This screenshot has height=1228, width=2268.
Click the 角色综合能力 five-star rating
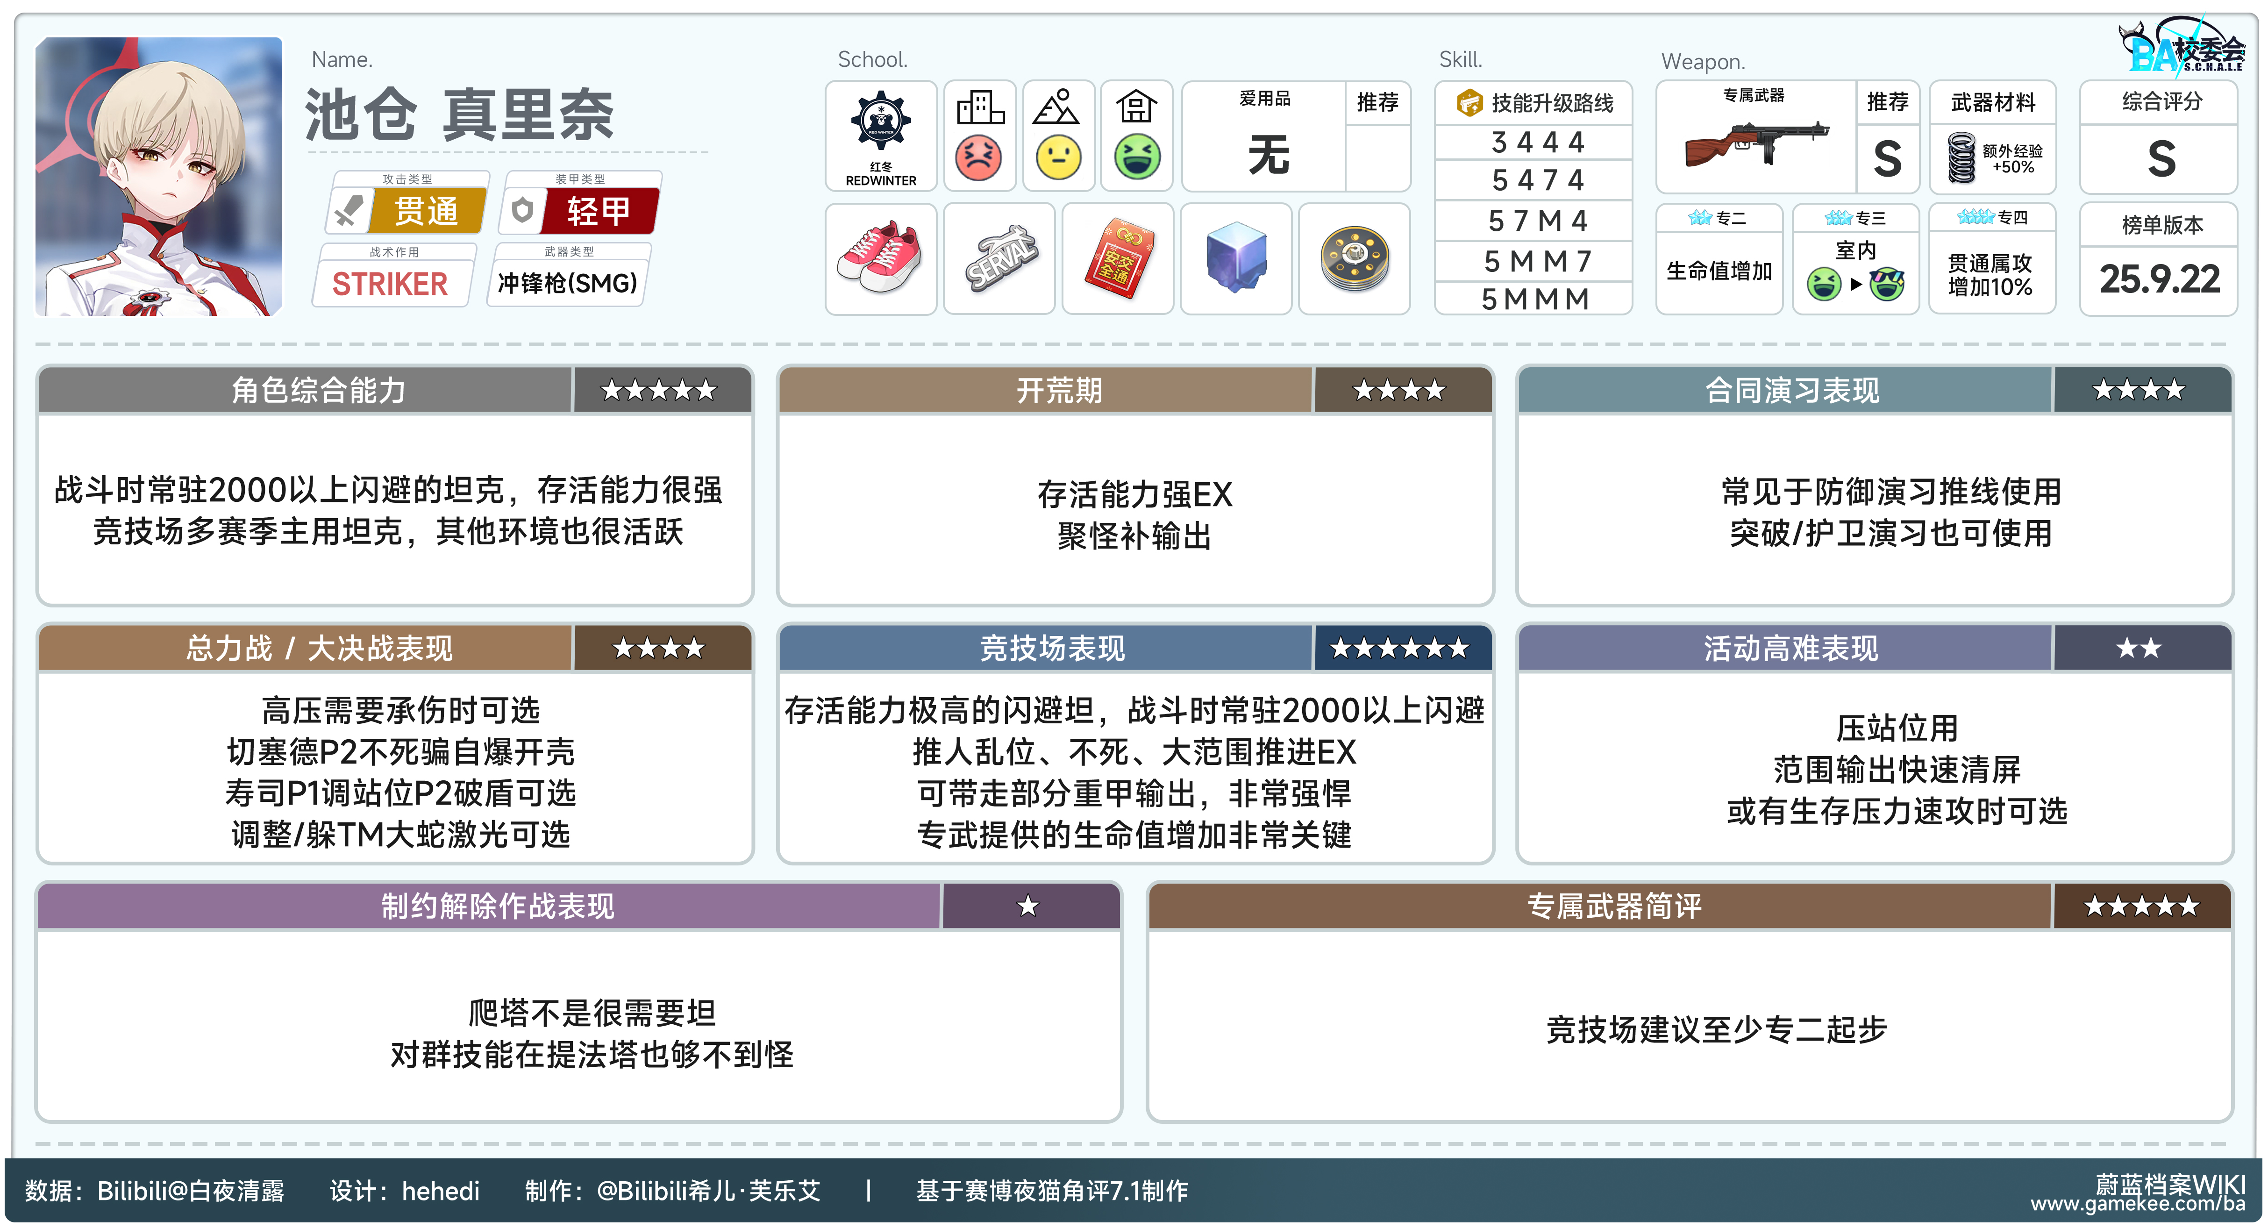(x=658, y=390)
